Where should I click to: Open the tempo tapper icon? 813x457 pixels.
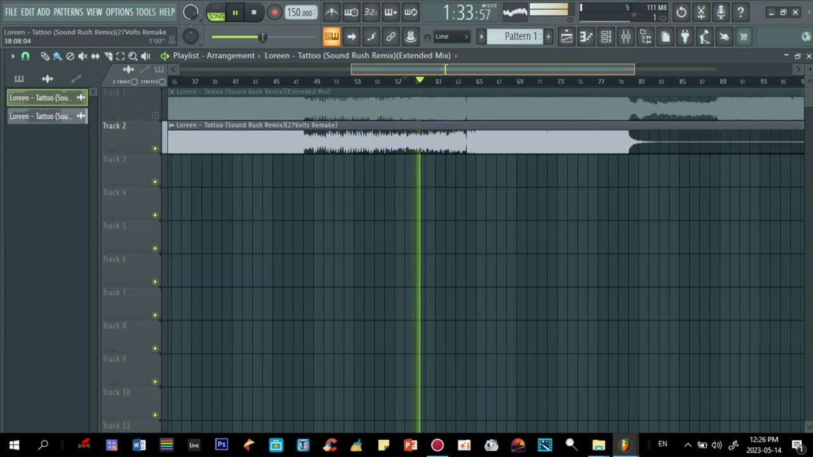click(704, 37)
